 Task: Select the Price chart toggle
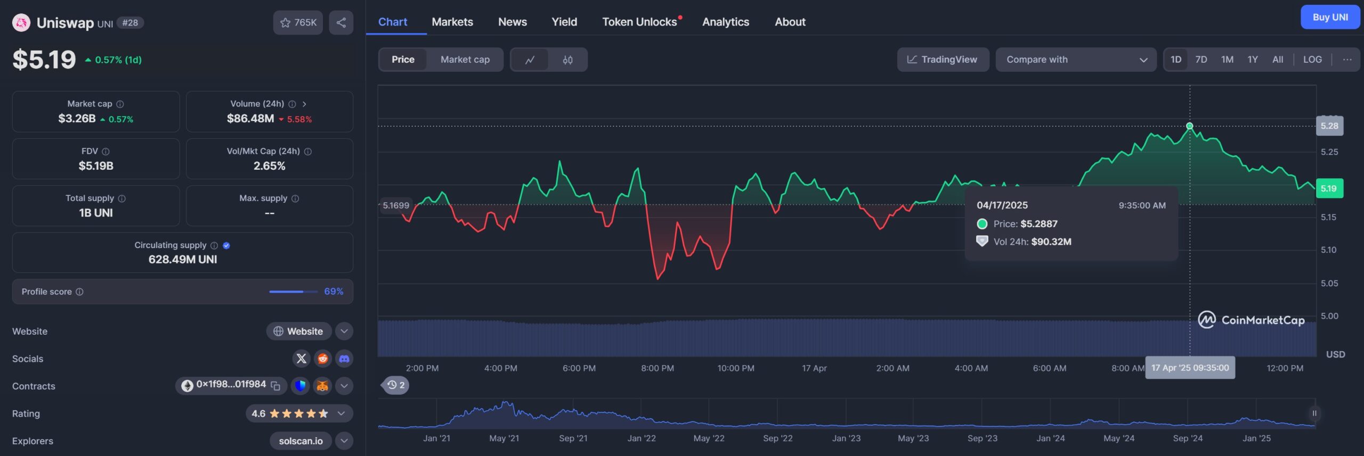[403, 60]
